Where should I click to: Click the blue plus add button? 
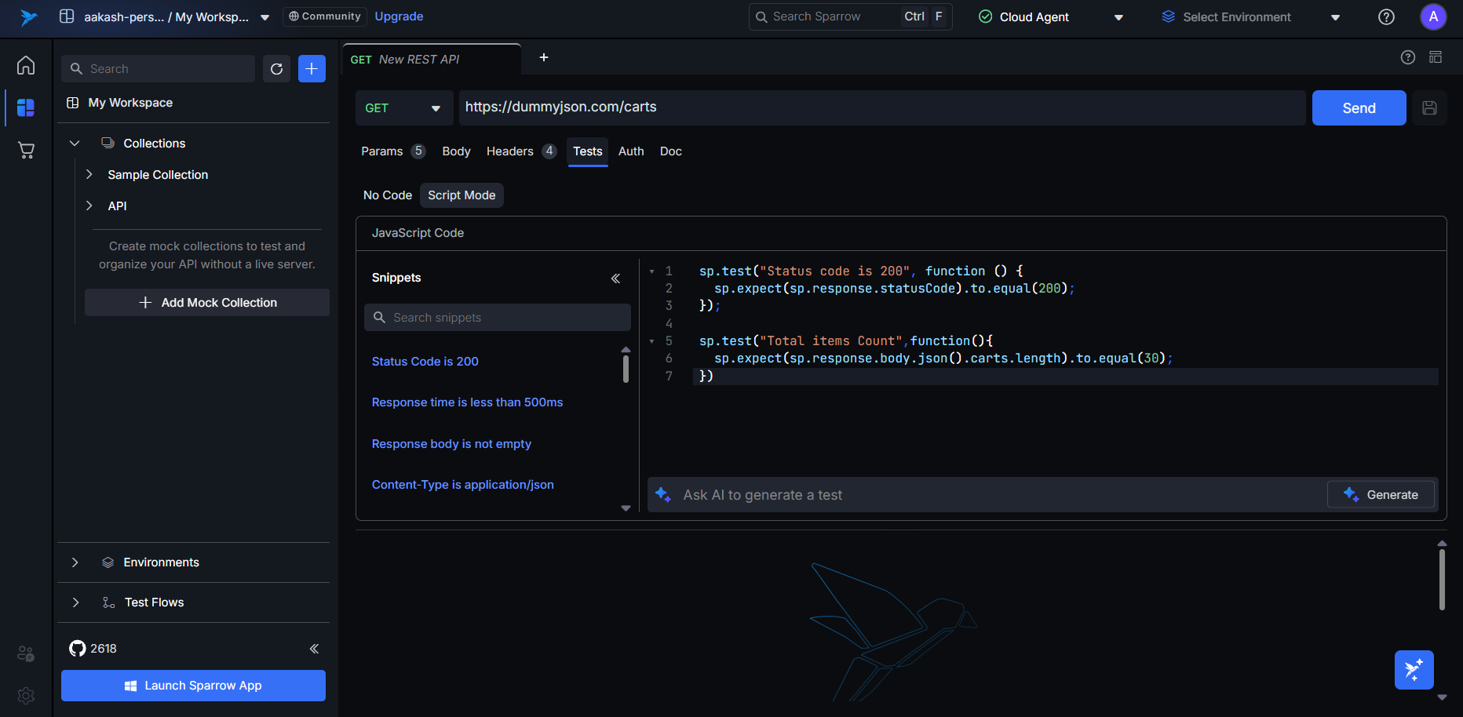tap(312, 69)
